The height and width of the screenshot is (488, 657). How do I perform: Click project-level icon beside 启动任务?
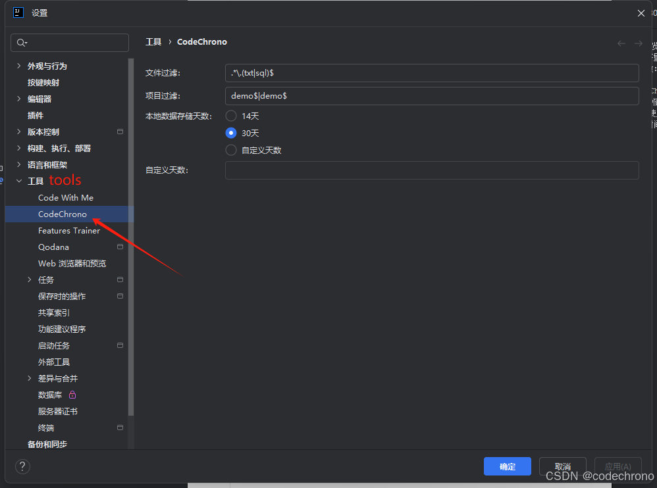tap(120, 346)
